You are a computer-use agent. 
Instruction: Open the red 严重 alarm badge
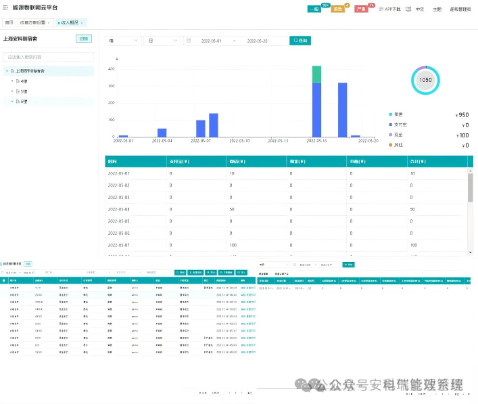[361, 9]
